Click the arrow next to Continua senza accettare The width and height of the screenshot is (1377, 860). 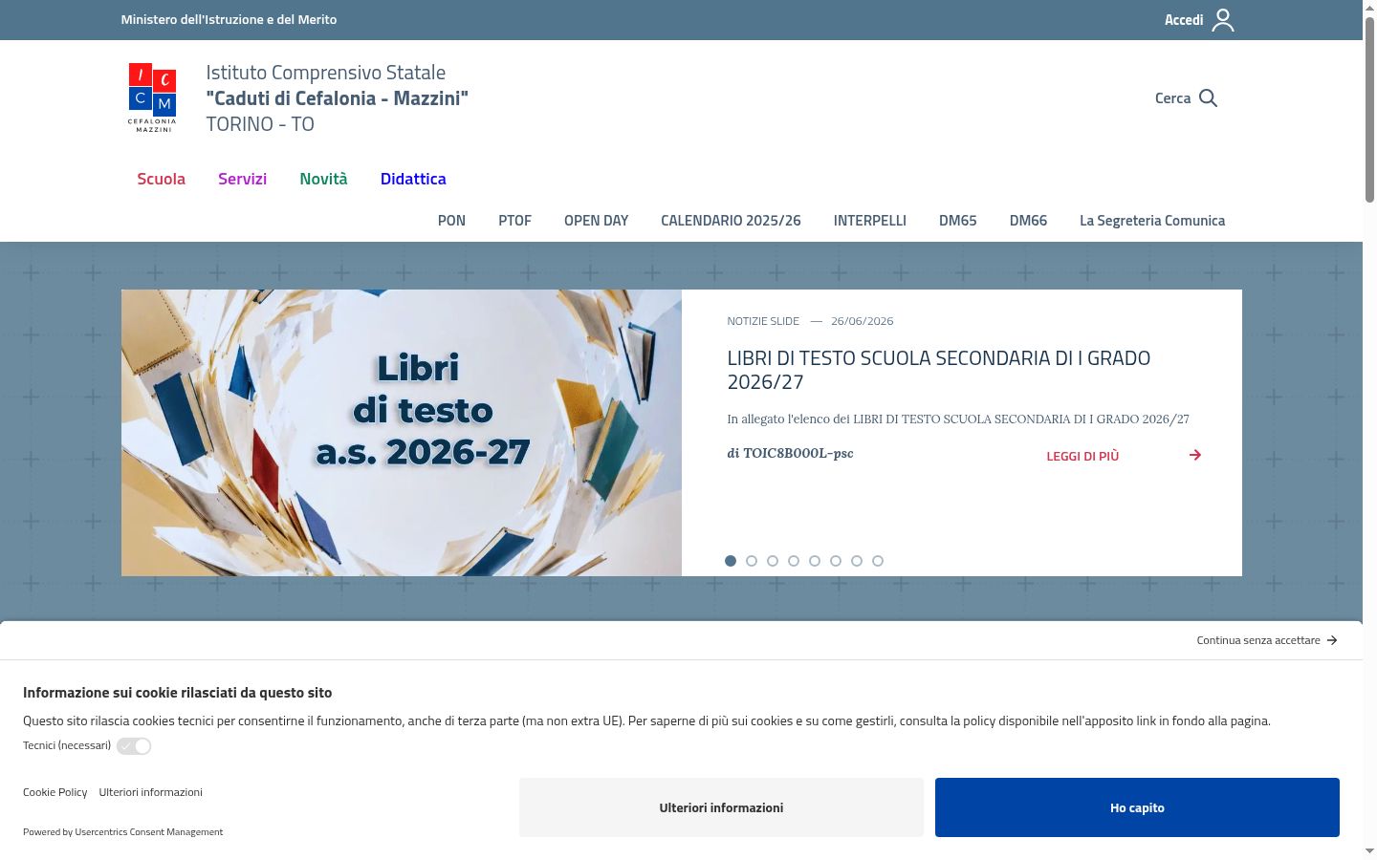(x=1332, y=640)
